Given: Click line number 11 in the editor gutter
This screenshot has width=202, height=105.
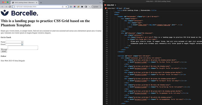Looking at the screenshot, I should pyautogui.click(x=107, y=12).
